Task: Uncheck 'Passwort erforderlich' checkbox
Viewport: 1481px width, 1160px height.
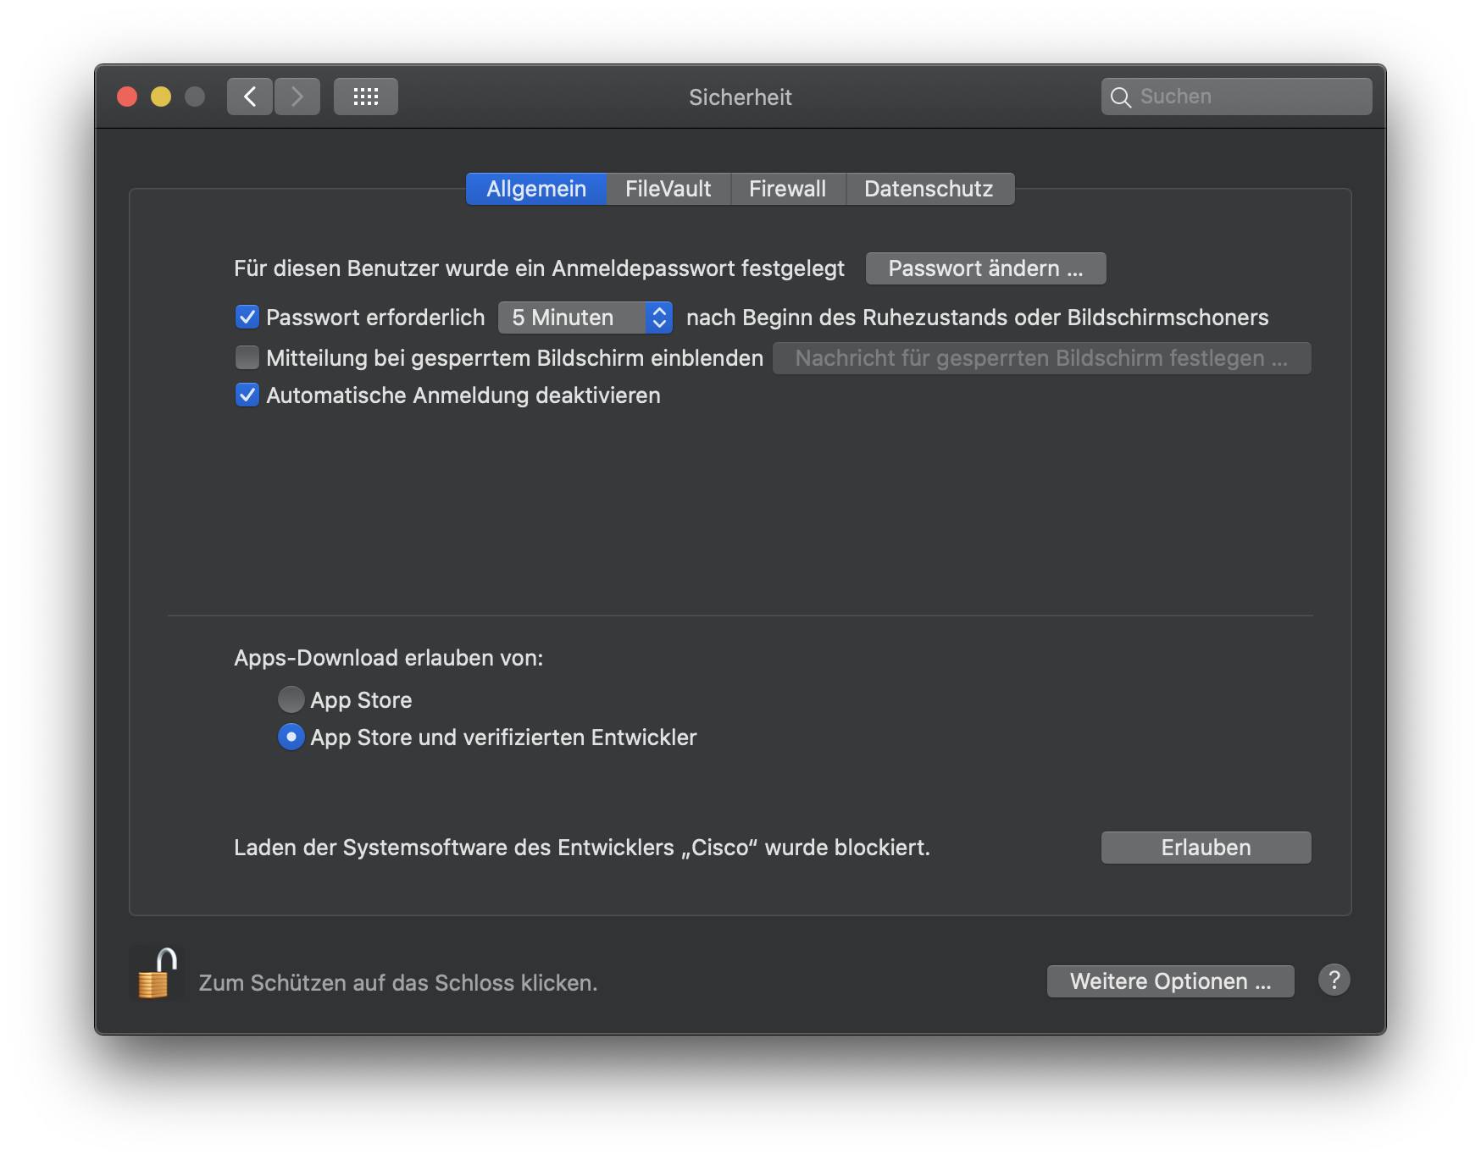Action: [247, 318]
